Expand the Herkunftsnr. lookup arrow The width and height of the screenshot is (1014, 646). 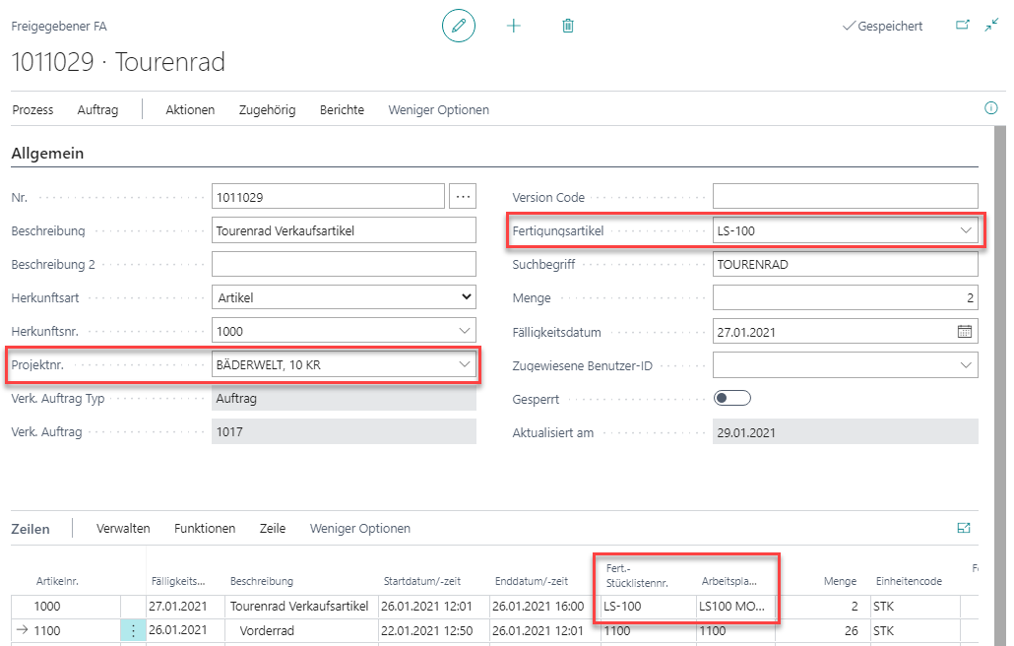[465, 331]
